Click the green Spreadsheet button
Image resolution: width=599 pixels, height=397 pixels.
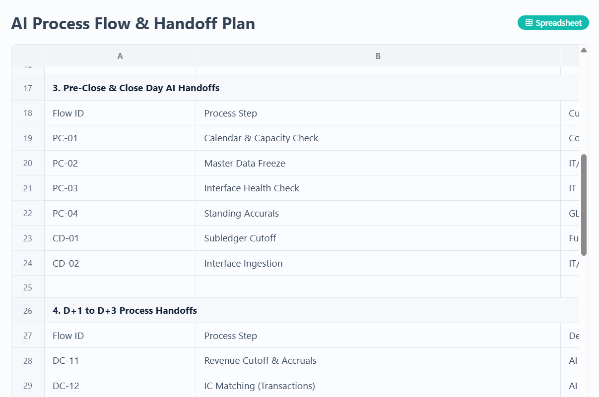pos(553,22)
